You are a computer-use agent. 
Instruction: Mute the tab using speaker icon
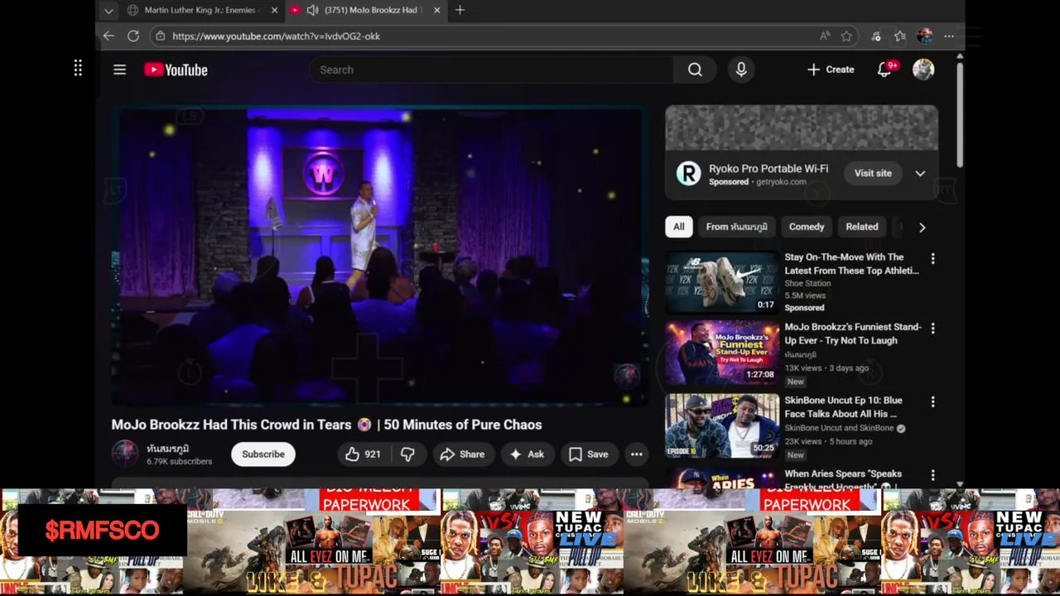[312, 10]
